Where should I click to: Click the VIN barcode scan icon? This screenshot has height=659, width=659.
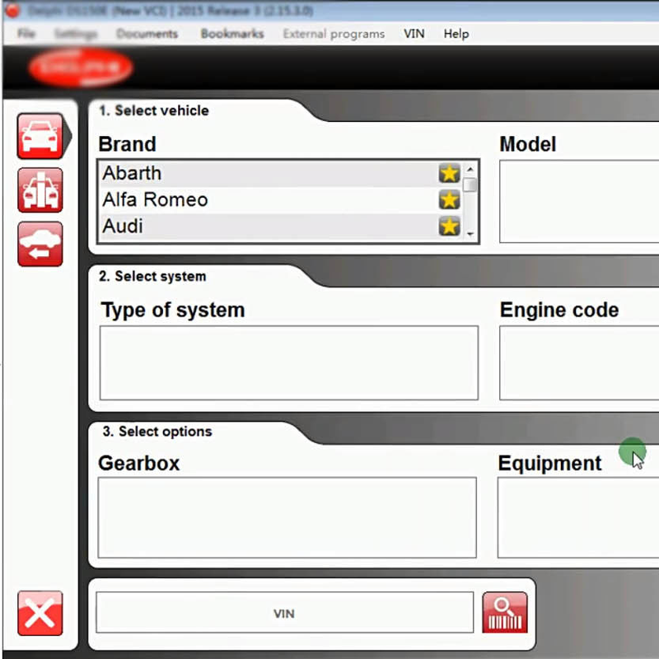(x=504, y=613)
